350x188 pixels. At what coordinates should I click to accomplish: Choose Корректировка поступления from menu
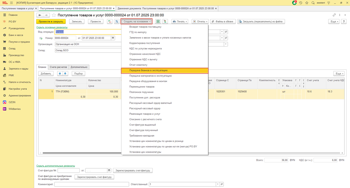(x=165, y=43)
